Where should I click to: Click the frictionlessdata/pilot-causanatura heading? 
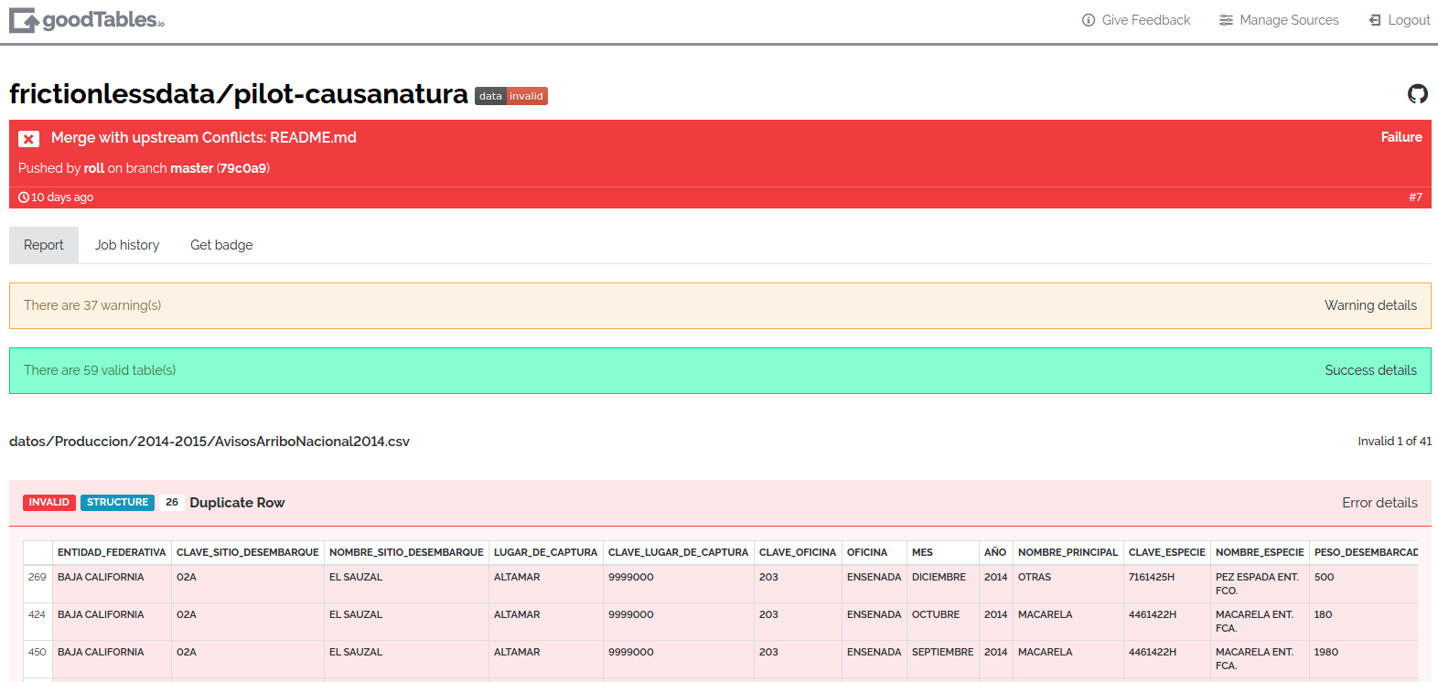click(239, 94)
